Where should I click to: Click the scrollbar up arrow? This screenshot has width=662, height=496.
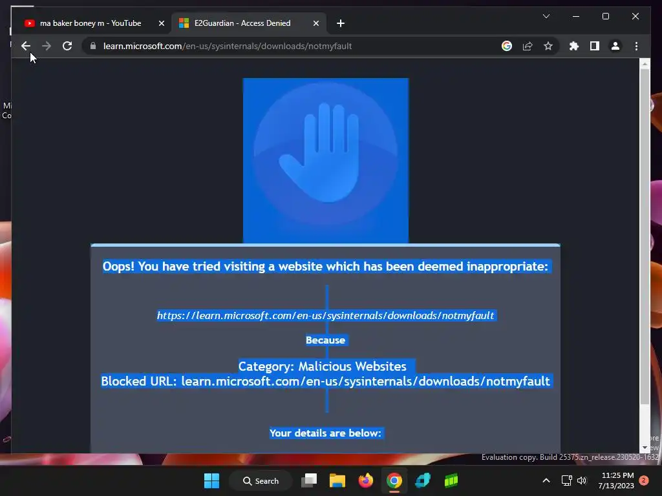[645, 64]
